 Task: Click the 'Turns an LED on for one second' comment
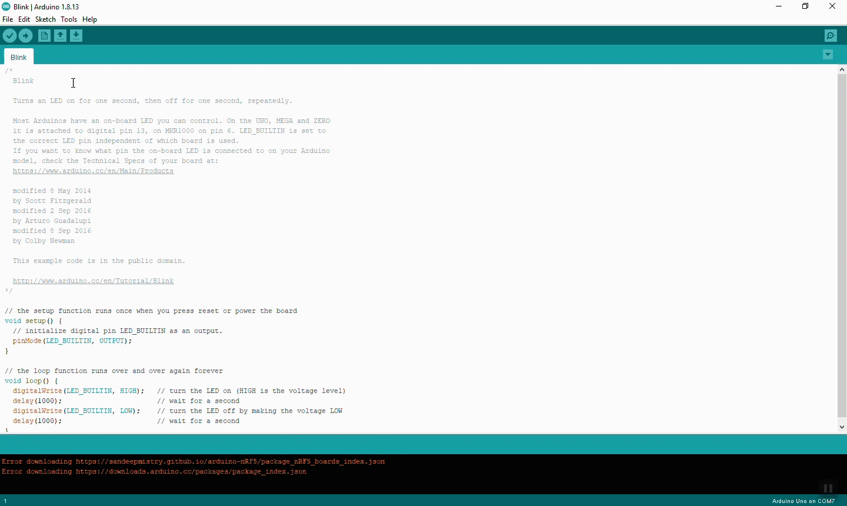pyautogui.click(x=152, y=101)
